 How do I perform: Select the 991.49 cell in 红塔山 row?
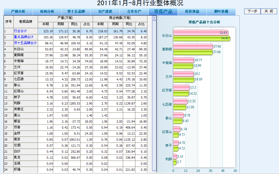pos(74,91)
